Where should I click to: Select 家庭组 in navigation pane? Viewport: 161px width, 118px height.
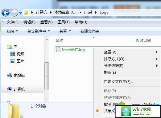coord(19,75)
